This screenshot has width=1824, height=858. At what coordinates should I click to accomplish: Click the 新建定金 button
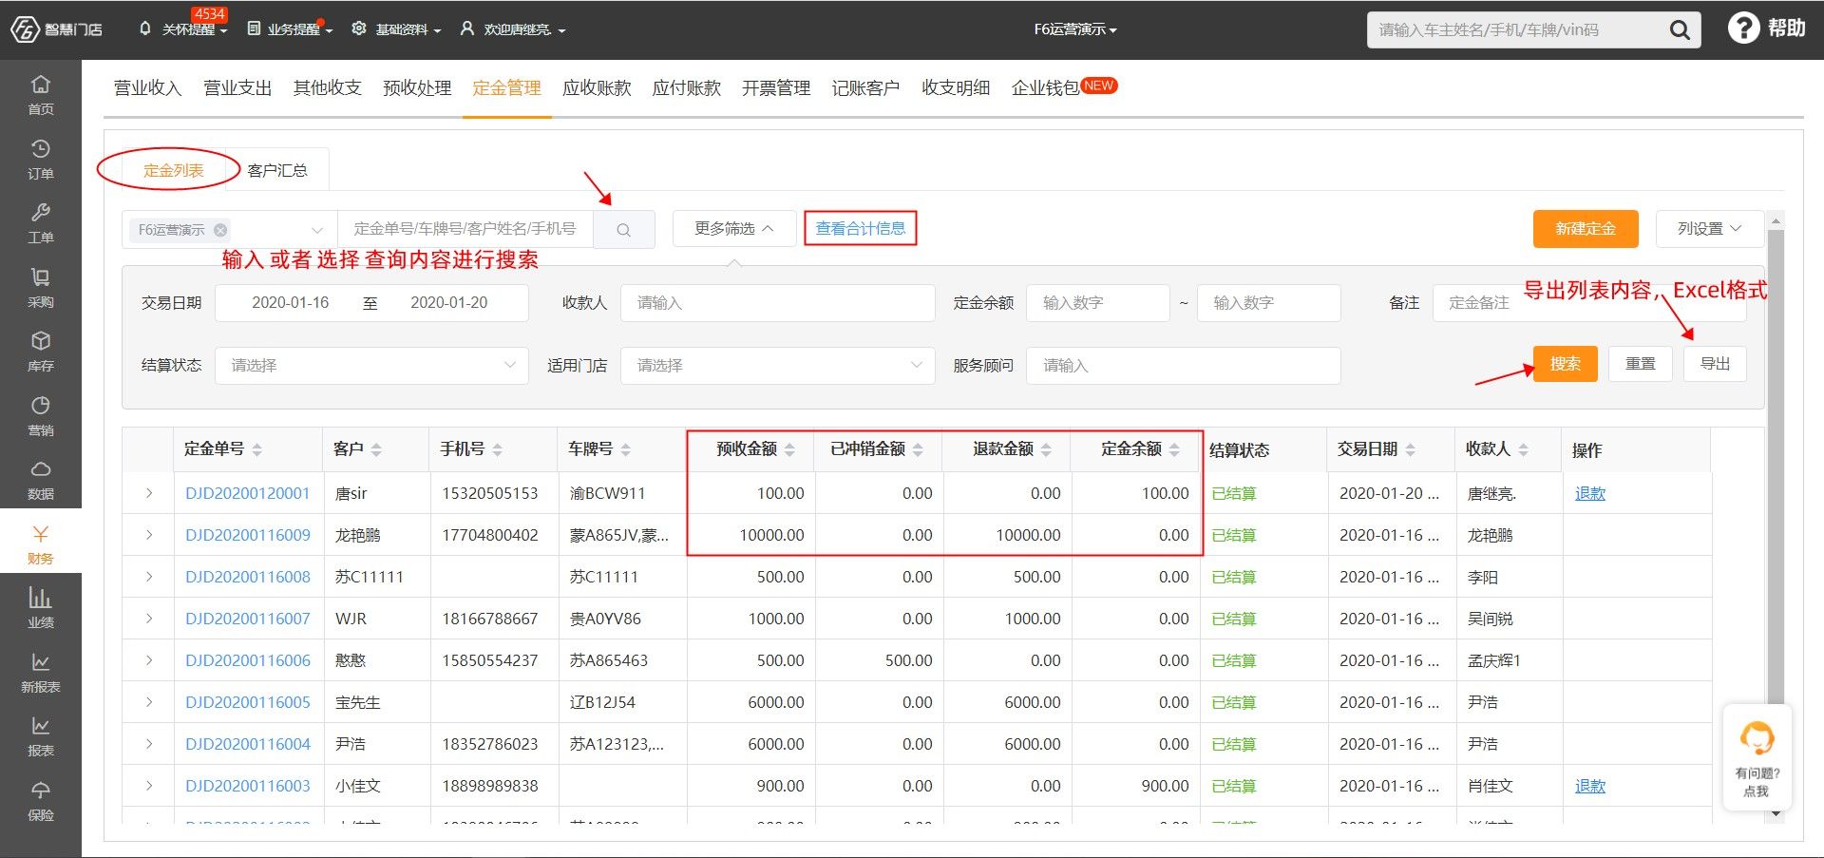click(1586, 229)
